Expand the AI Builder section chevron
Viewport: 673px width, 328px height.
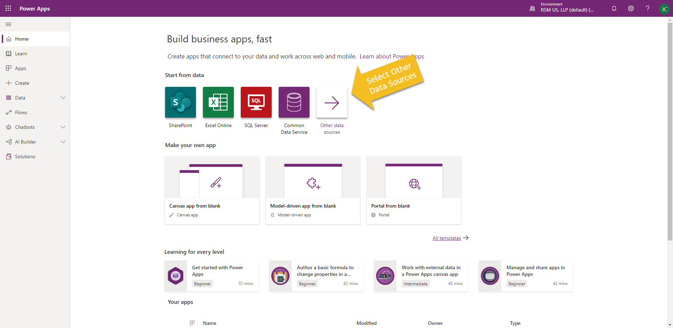coord(63,142)
